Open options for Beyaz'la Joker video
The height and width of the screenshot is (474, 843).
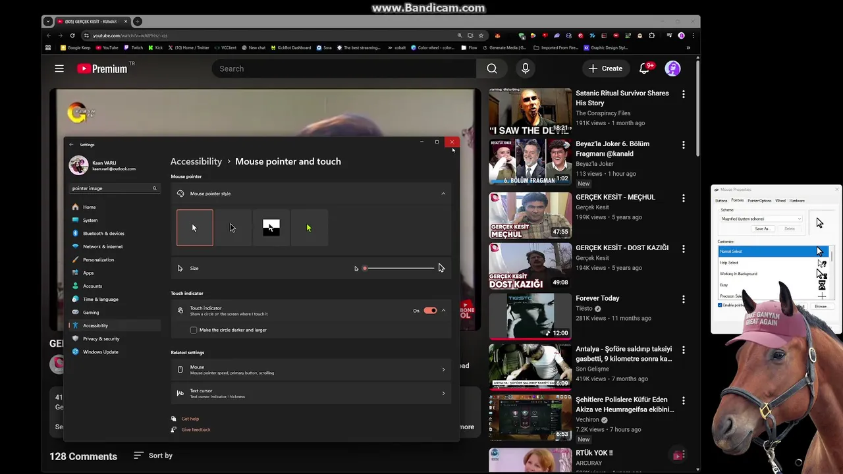tap(683, 145)
